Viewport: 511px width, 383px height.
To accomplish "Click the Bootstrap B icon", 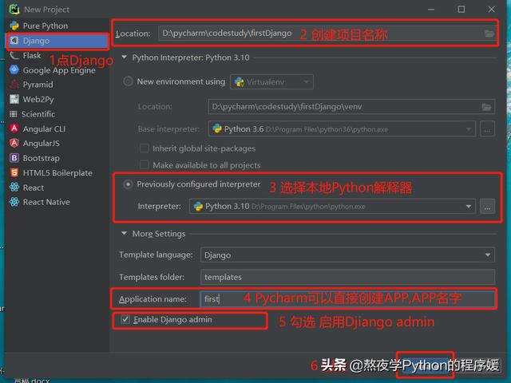I will [14, 158].
